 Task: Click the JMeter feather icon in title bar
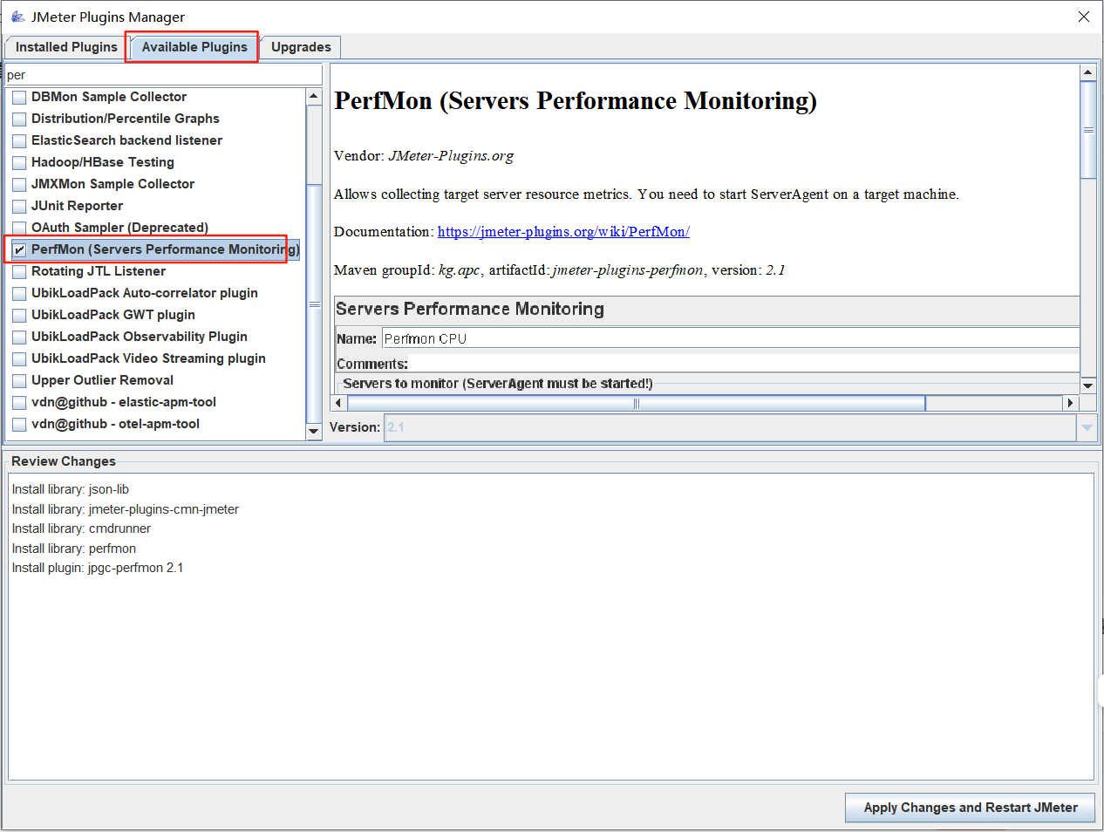coord(17,17)
